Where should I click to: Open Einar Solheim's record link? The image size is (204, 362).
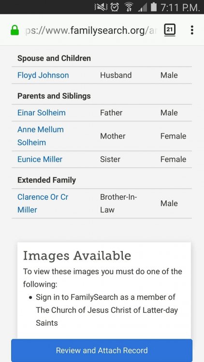[42, 112]
